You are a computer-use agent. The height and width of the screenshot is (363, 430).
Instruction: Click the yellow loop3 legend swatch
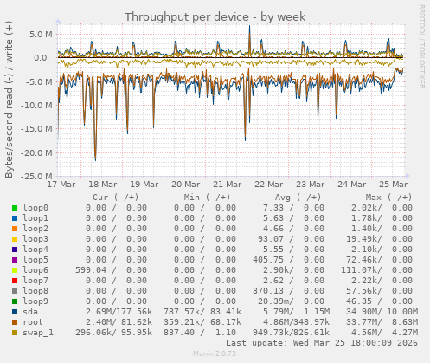(x=15, y=239)
